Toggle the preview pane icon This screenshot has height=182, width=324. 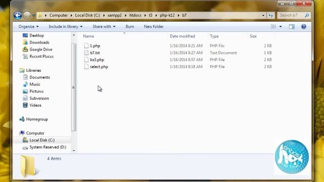(x=292, y=26)
